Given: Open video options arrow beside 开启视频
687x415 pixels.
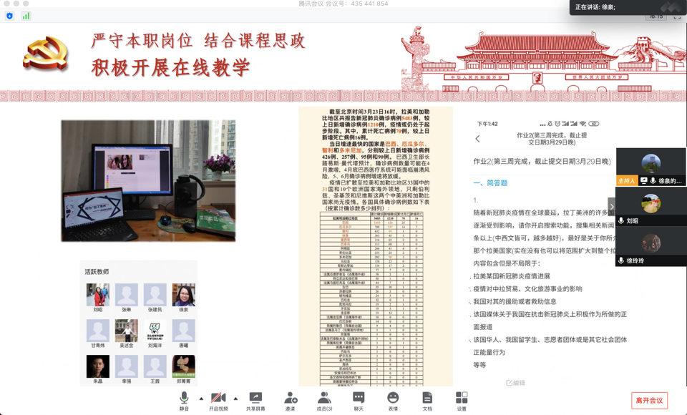Looking at the screenshot, I should pos(235,399).
